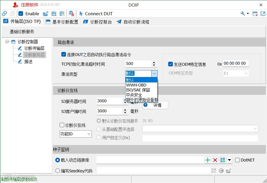267x183 pixels.
Task: Select 用户自定义(0x) radio button
Action: pyautogui.click(x=99, y=137)
